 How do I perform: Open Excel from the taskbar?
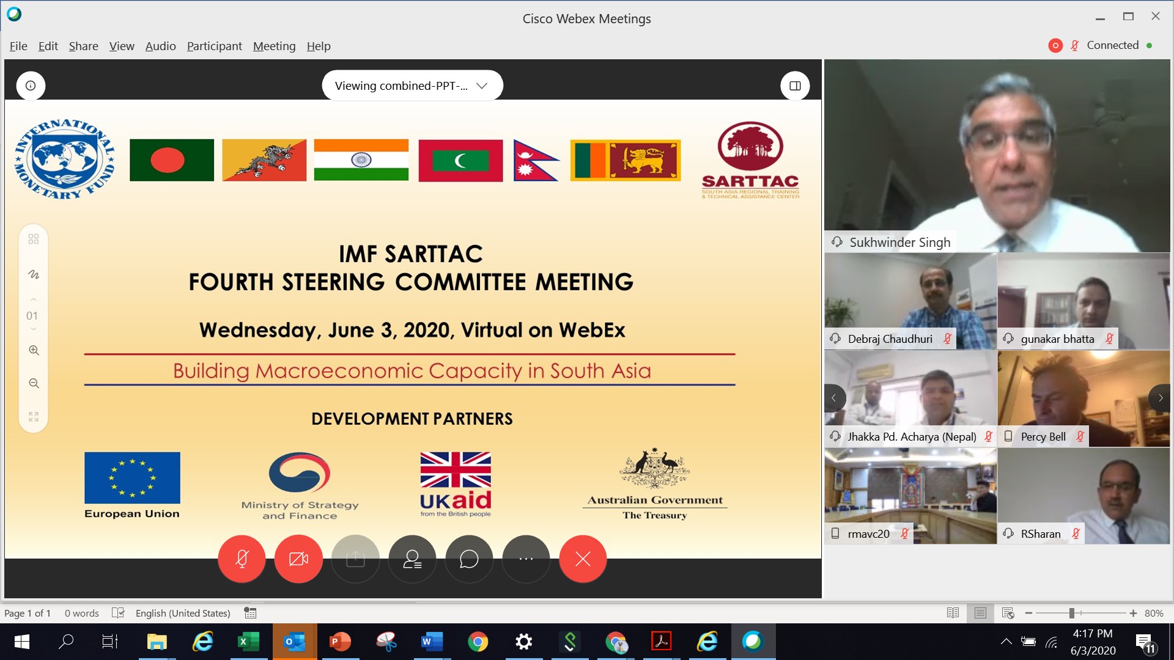pos(248,642)
